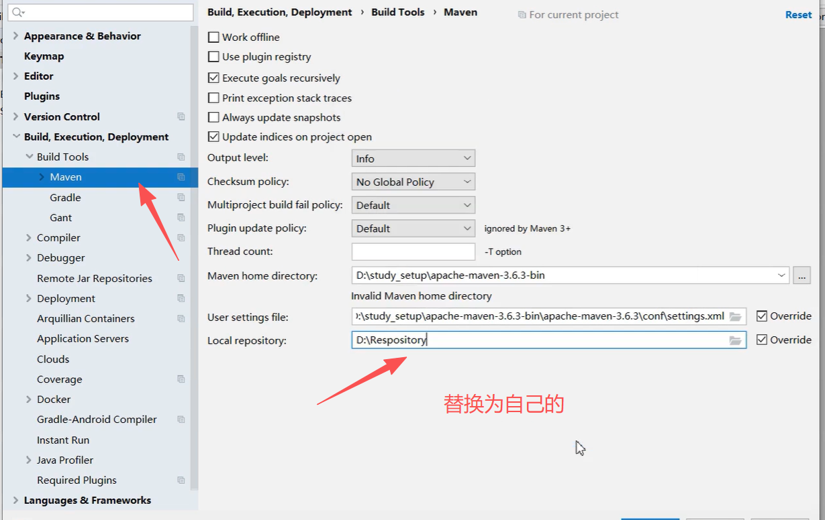The height and width of the screenshot is (520, 825).
Task: Toggle Override for Local repository
Action: [x=762, y=340]
